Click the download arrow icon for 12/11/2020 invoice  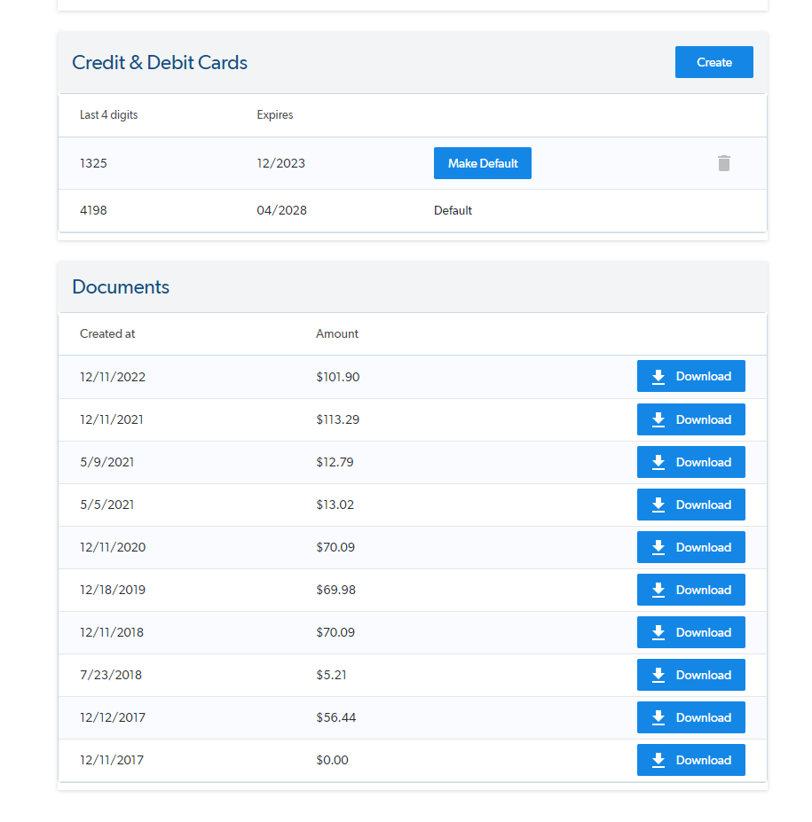(658, 546)
